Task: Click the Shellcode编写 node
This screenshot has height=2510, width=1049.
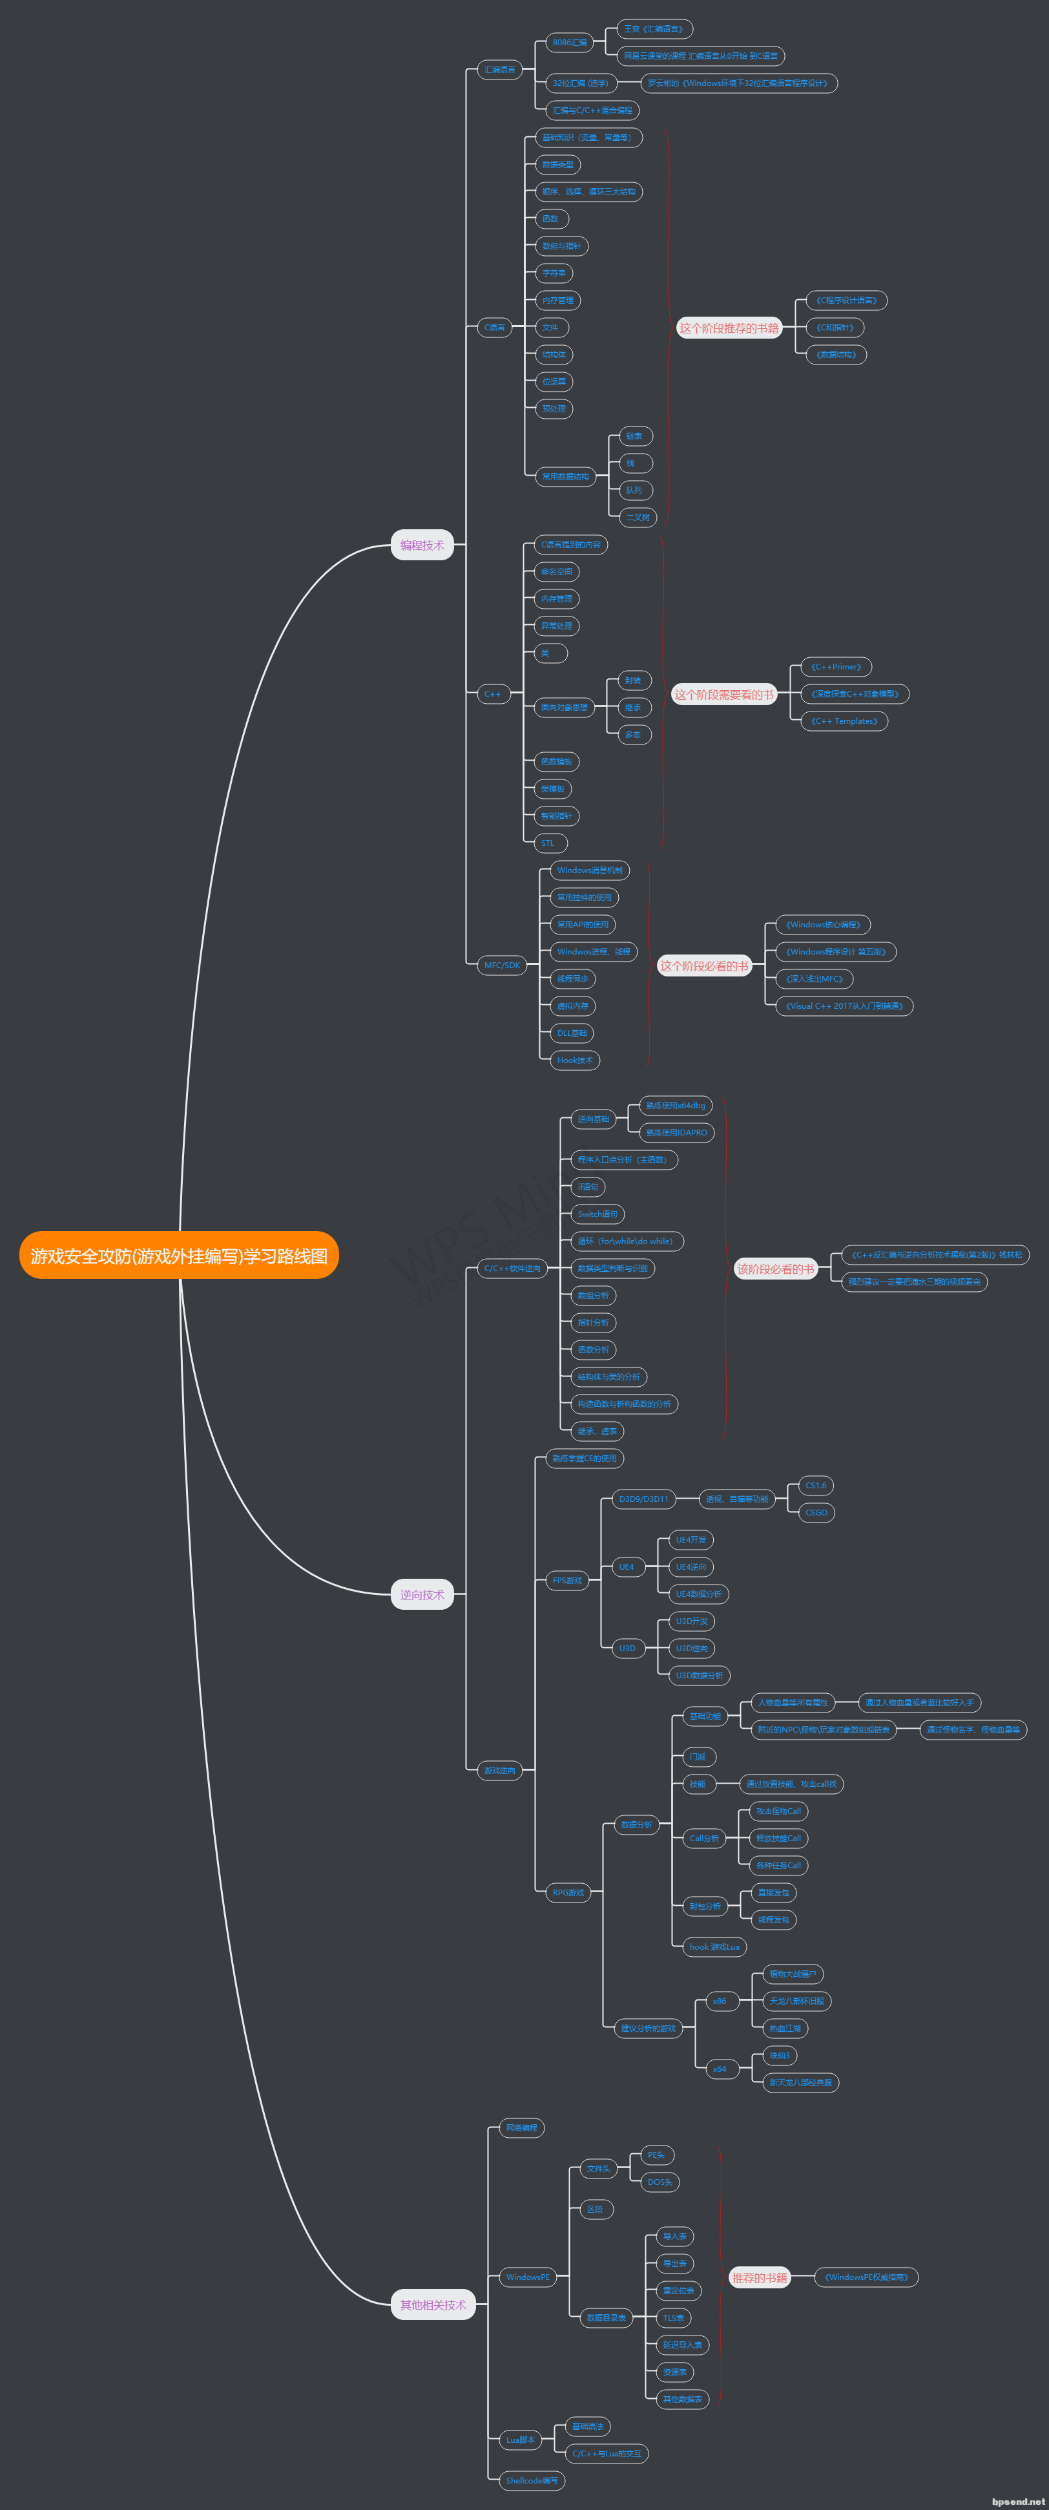Action: click(x=533, y=2480)
